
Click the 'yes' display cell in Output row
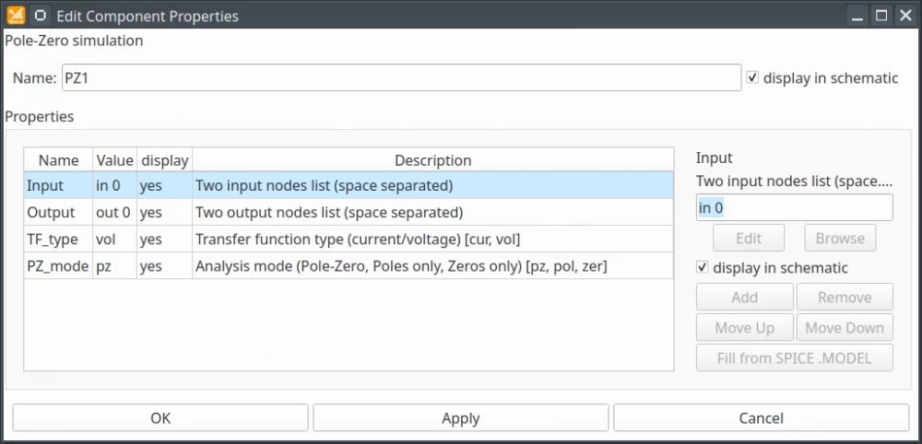(x=165, y=212)
